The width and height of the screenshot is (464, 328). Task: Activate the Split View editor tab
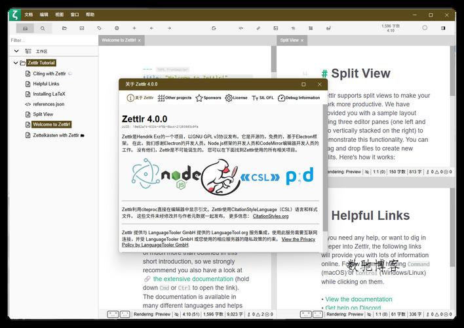pos(289,40)
